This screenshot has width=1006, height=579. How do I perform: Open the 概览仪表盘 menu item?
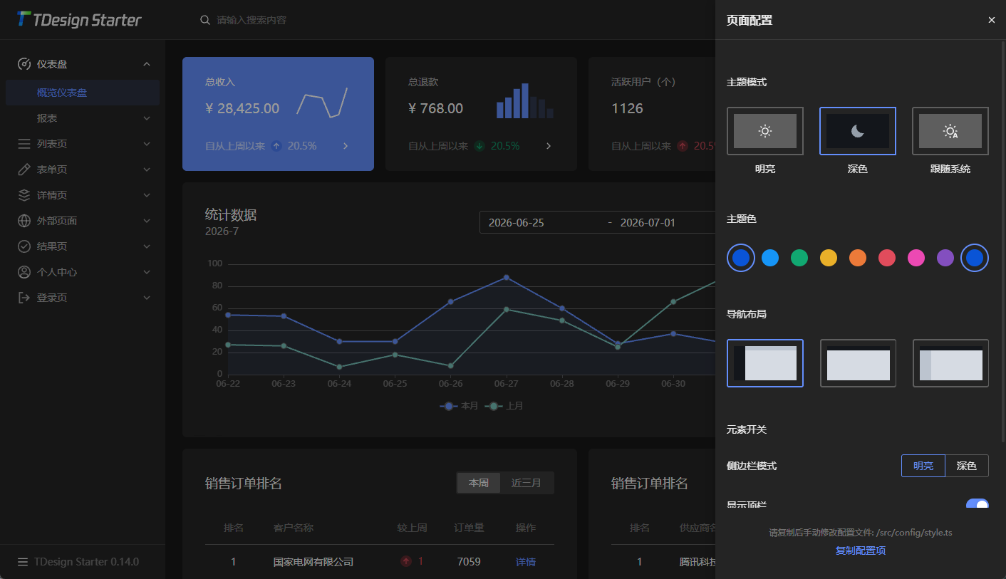point(83,93)
